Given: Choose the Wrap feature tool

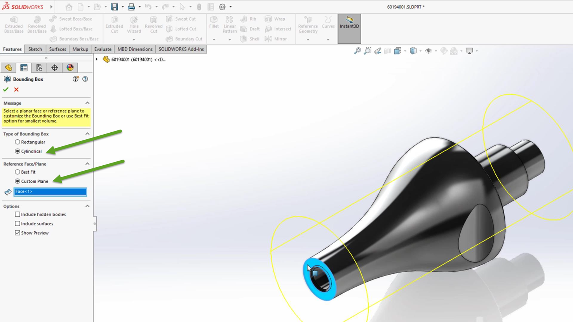Looking at the screenshot, I should coord(275,19).
